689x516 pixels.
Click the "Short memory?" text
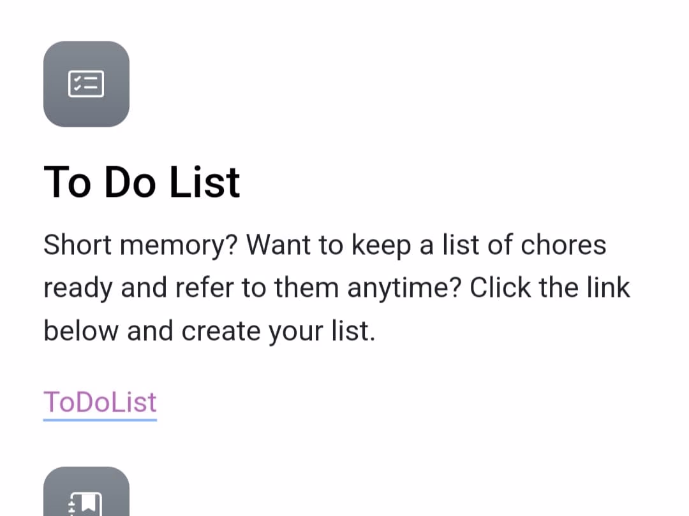point(139,245)
